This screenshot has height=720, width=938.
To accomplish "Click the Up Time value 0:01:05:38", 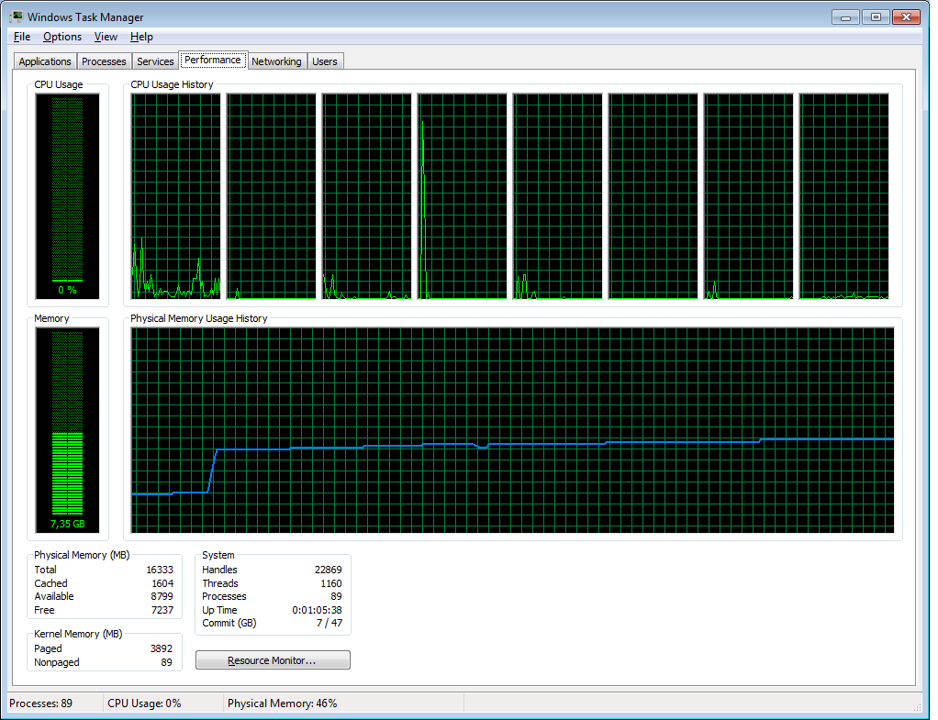I will click(317, 610).
